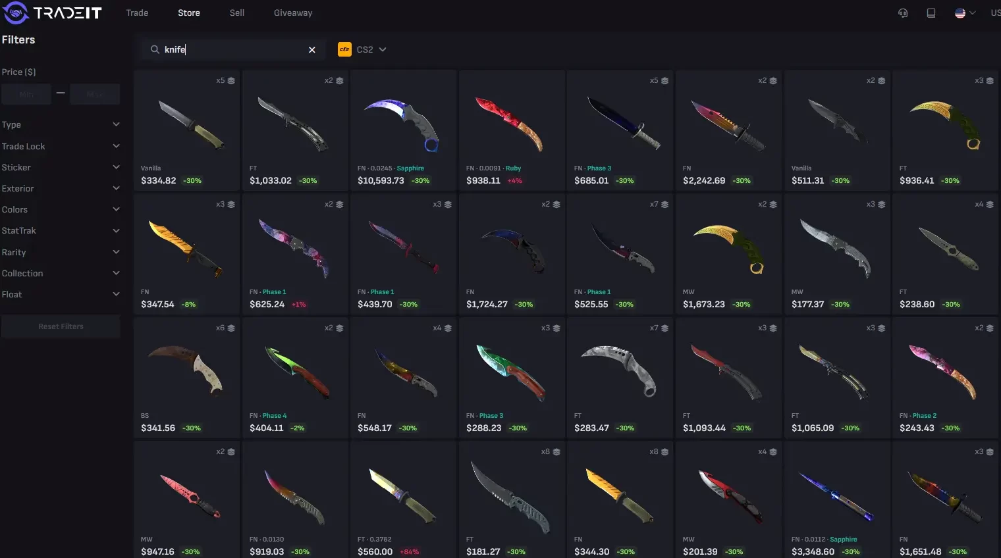Image resolution: width=1001 pixels, height=558 pixels.
Task: Select the $10,593.73 Sapphire karambit thumbnail
Action: (403, 124)
